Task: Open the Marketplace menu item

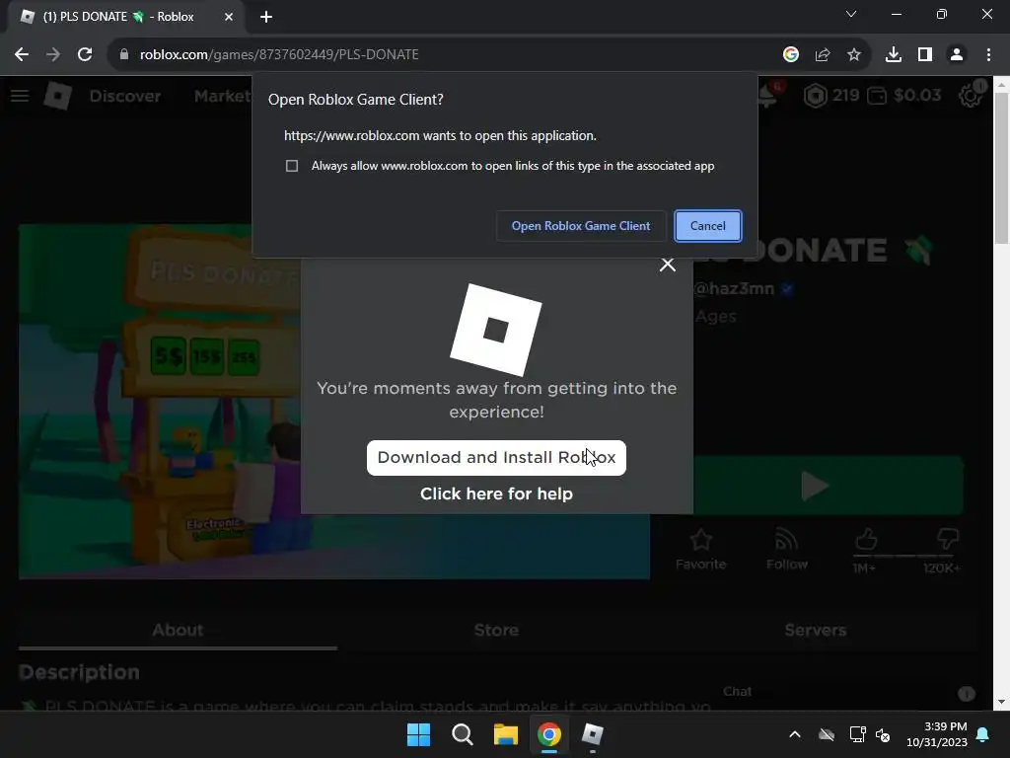Action: [223, 96]
